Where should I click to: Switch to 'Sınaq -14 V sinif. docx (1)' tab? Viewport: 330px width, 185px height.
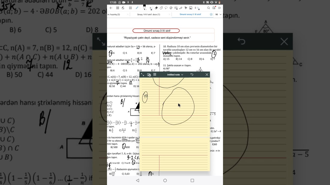point(148,15)
